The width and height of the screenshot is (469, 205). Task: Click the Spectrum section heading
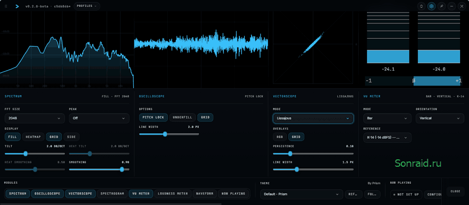(x=13, y=97)
